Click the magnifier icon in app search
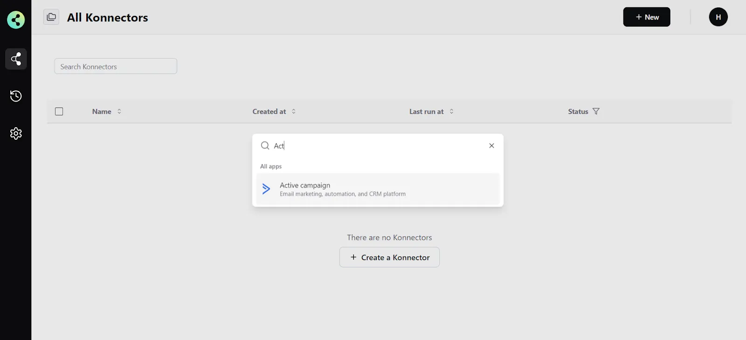 coord(265,145)
